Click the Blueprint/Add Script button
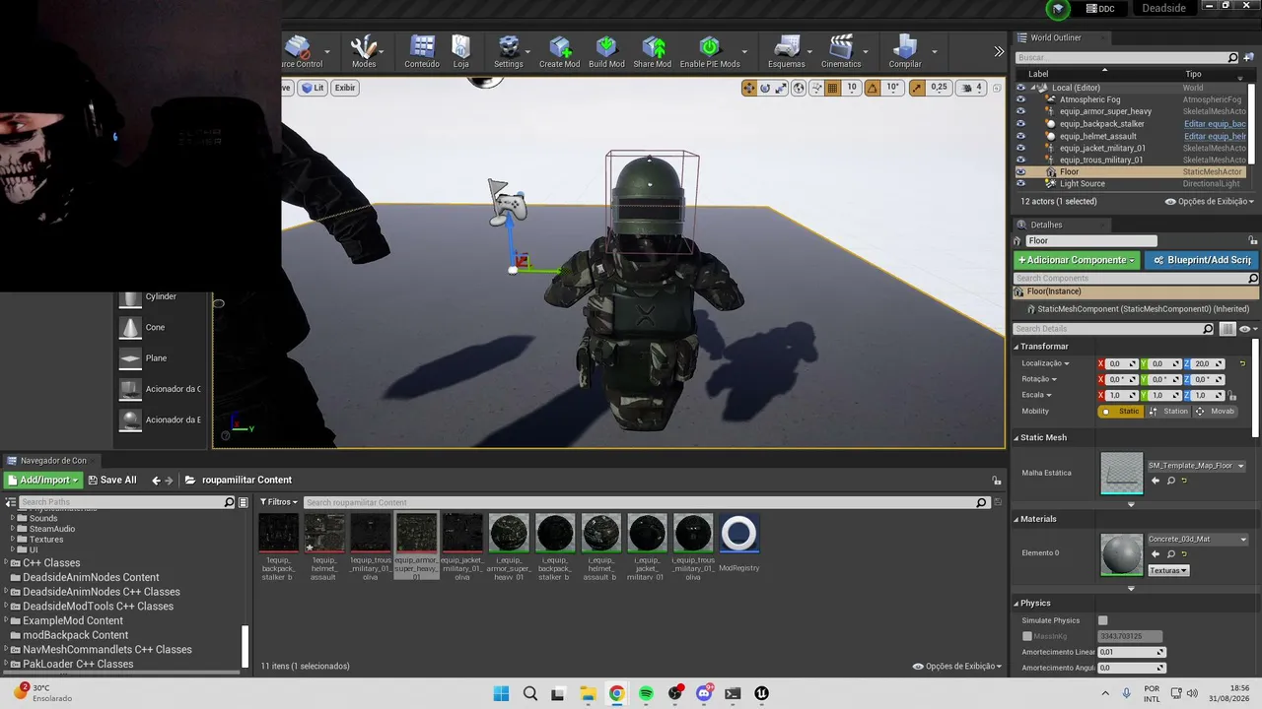Image resolution: width=1262 pixels, height=709 pixels. coord(1202,260)
